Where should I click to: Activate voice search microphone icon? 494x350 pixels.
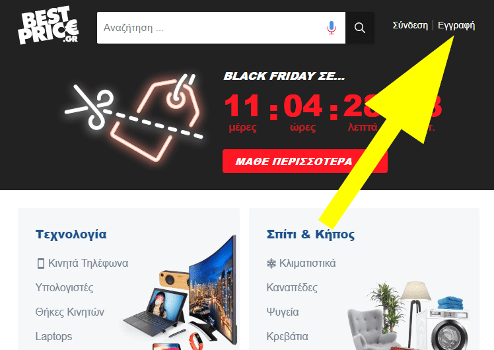click(331, 28)
